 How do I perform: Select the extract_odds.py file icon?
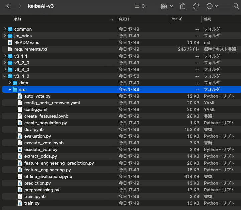click(20, 156)
